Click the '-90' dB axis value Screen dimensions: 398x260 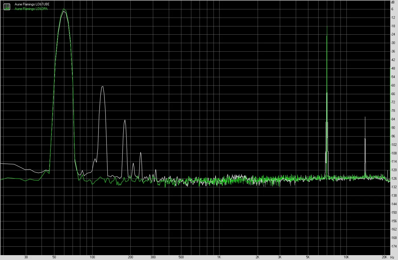(393, 128)
